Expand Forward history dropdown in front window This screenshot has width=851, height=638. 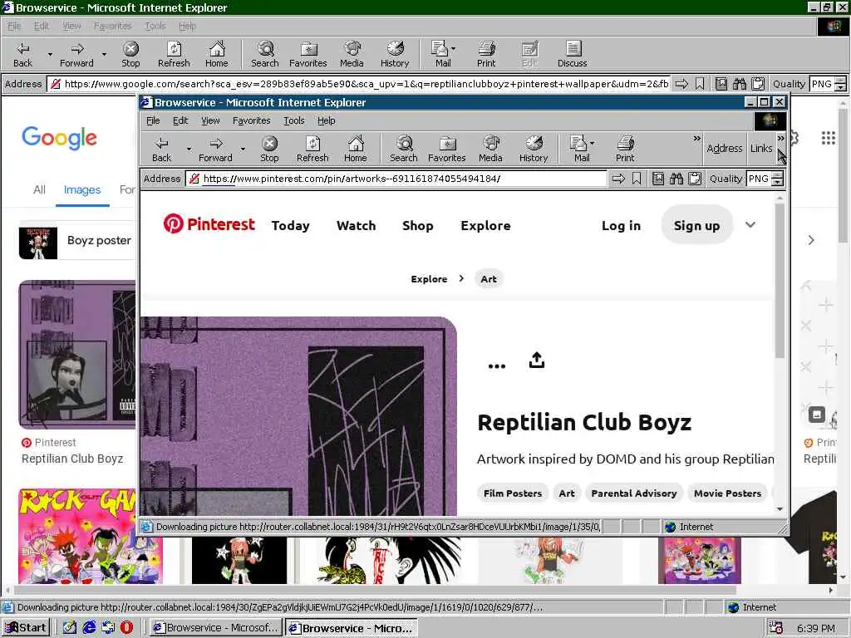pos(242,149)
